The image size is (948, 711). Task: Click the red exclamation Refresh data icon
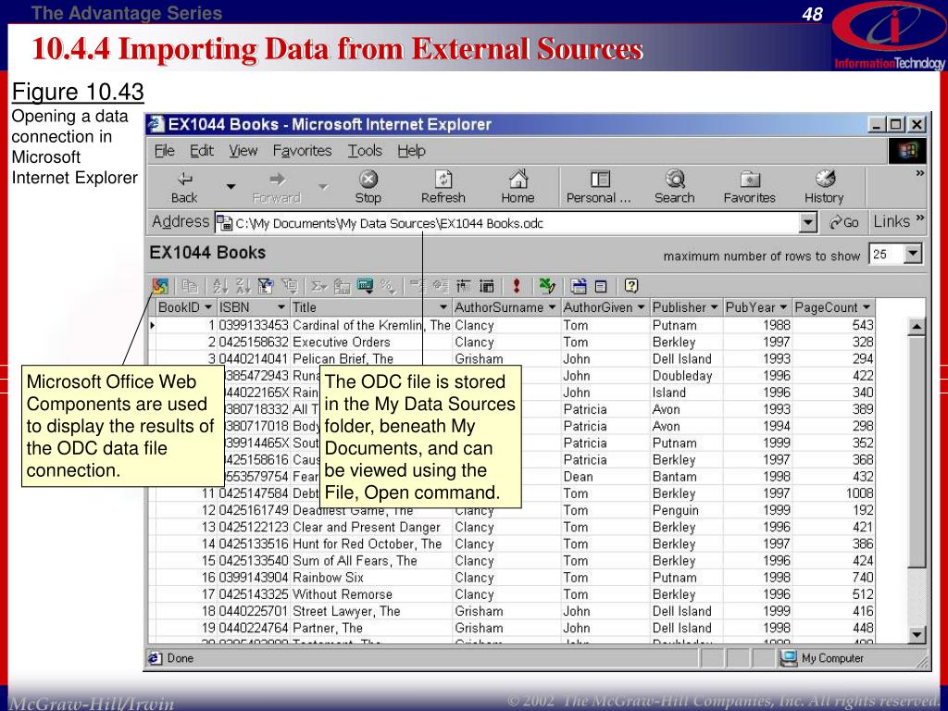point(517,286)
